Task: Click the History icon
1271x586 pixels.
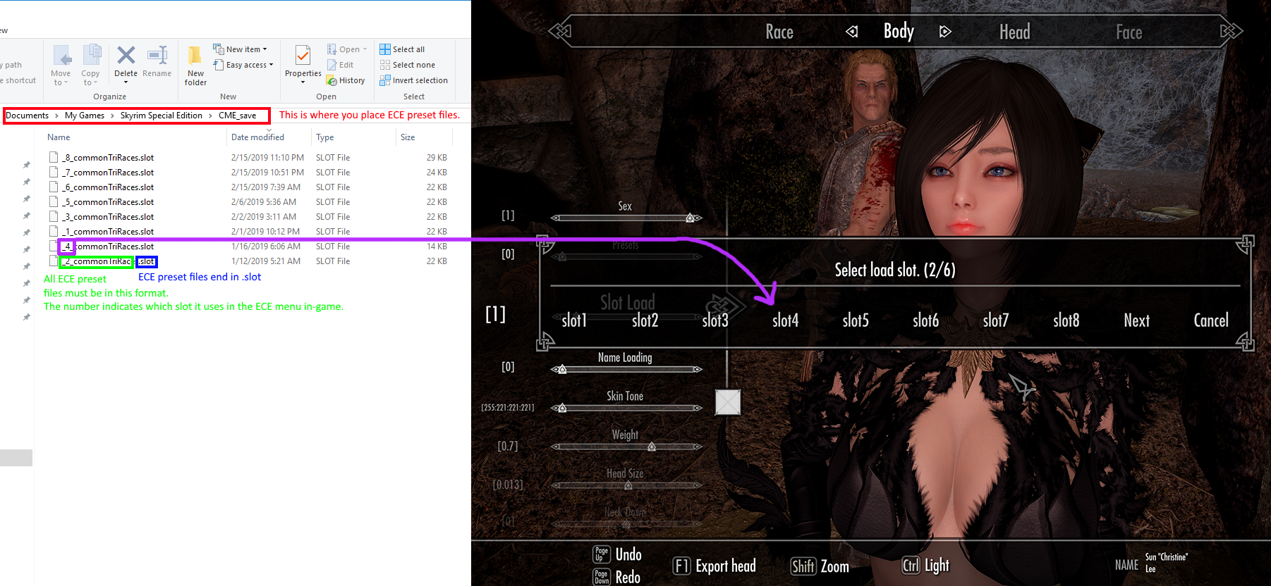Action: tap(332, 81)
